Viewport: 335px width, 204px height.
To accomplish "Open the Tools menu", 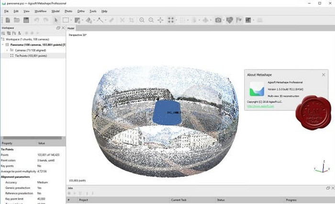I will click(92, 11).
